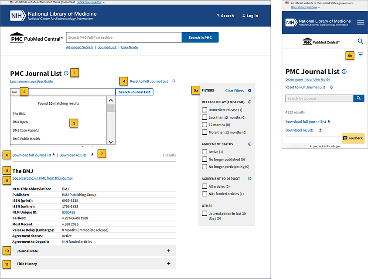Open the hamburger menu in the mobile view
This screenshot has height=279, width=368.
[x=361, y=22]
